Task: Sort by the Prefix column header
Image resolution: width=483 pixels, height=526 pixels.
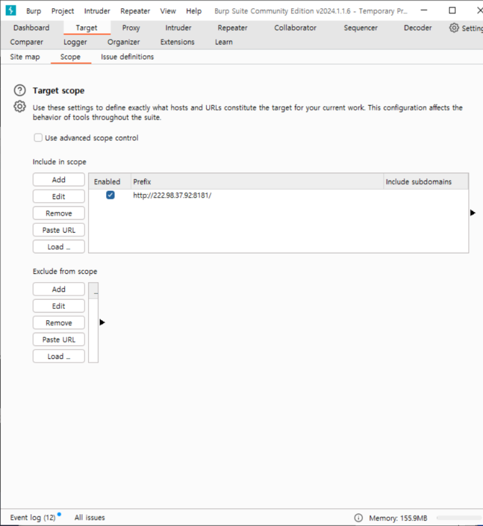Action: coord(257,181)
